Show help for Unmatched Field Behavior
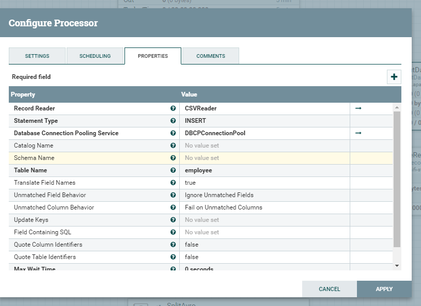421x306 pixels. (173, 195)
